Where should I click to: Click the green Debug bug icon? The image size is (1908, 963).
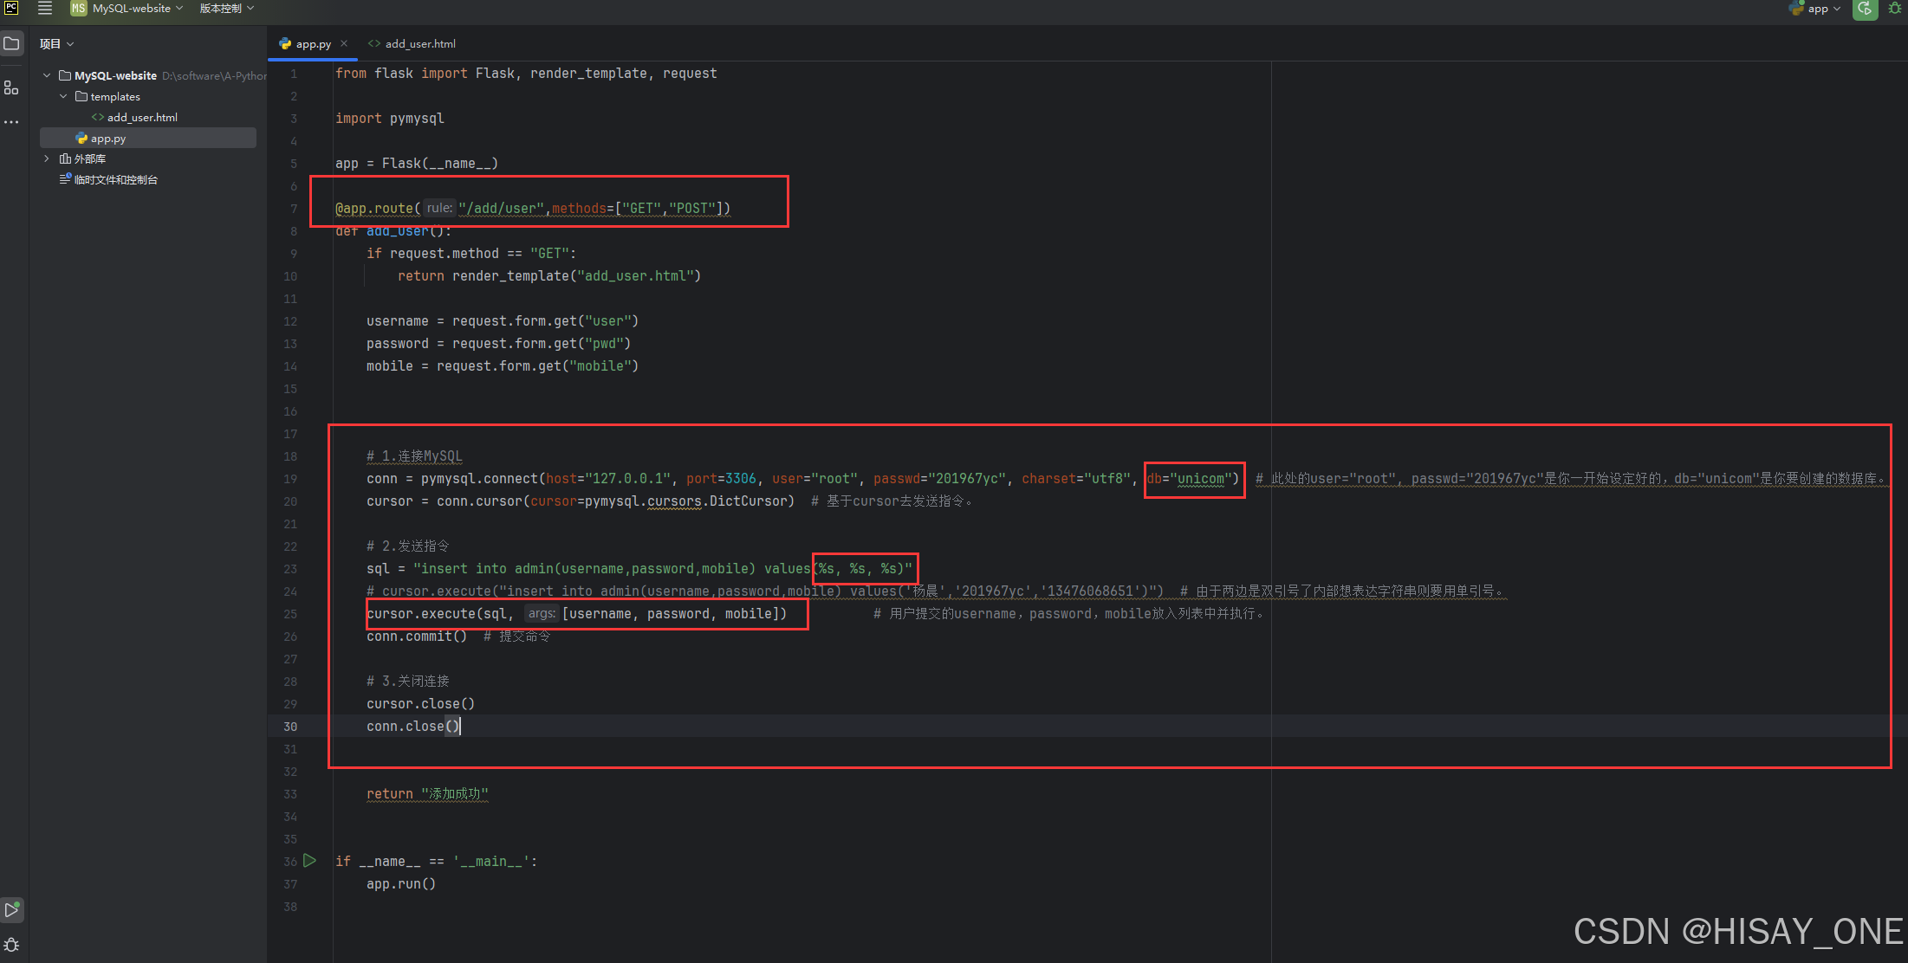tap(1895, 9)
